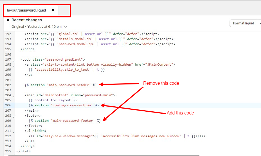Click the 'main-password-footer' section code line
The image size is (261, 156).
point(65,121)
